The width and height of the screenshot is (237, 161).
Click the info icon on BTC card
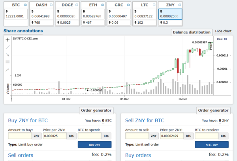(25, 5)
